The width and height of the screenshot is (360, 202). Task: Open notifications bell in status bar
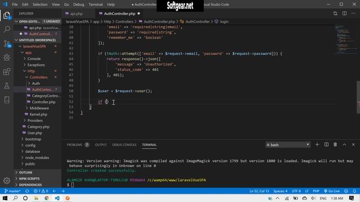click(x=355, y=191)
